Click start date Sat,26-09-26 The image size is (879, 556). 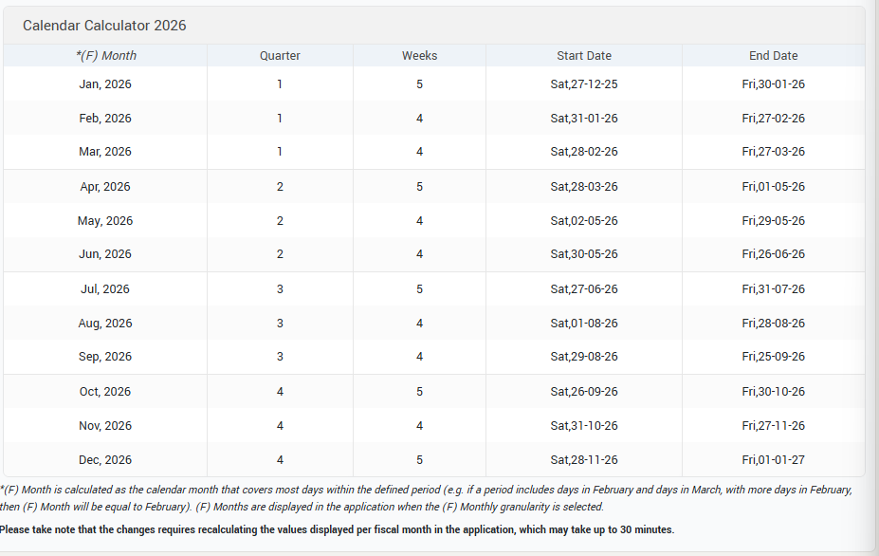(583, 392)
